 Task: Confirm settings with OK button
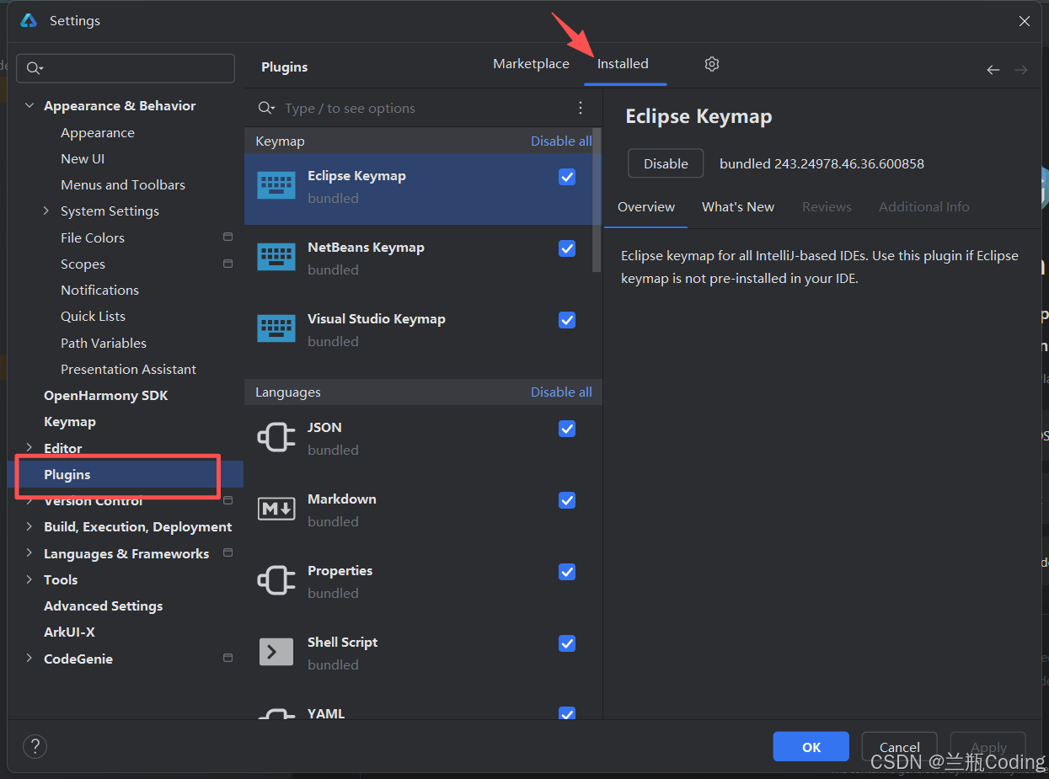coord(811,747)
